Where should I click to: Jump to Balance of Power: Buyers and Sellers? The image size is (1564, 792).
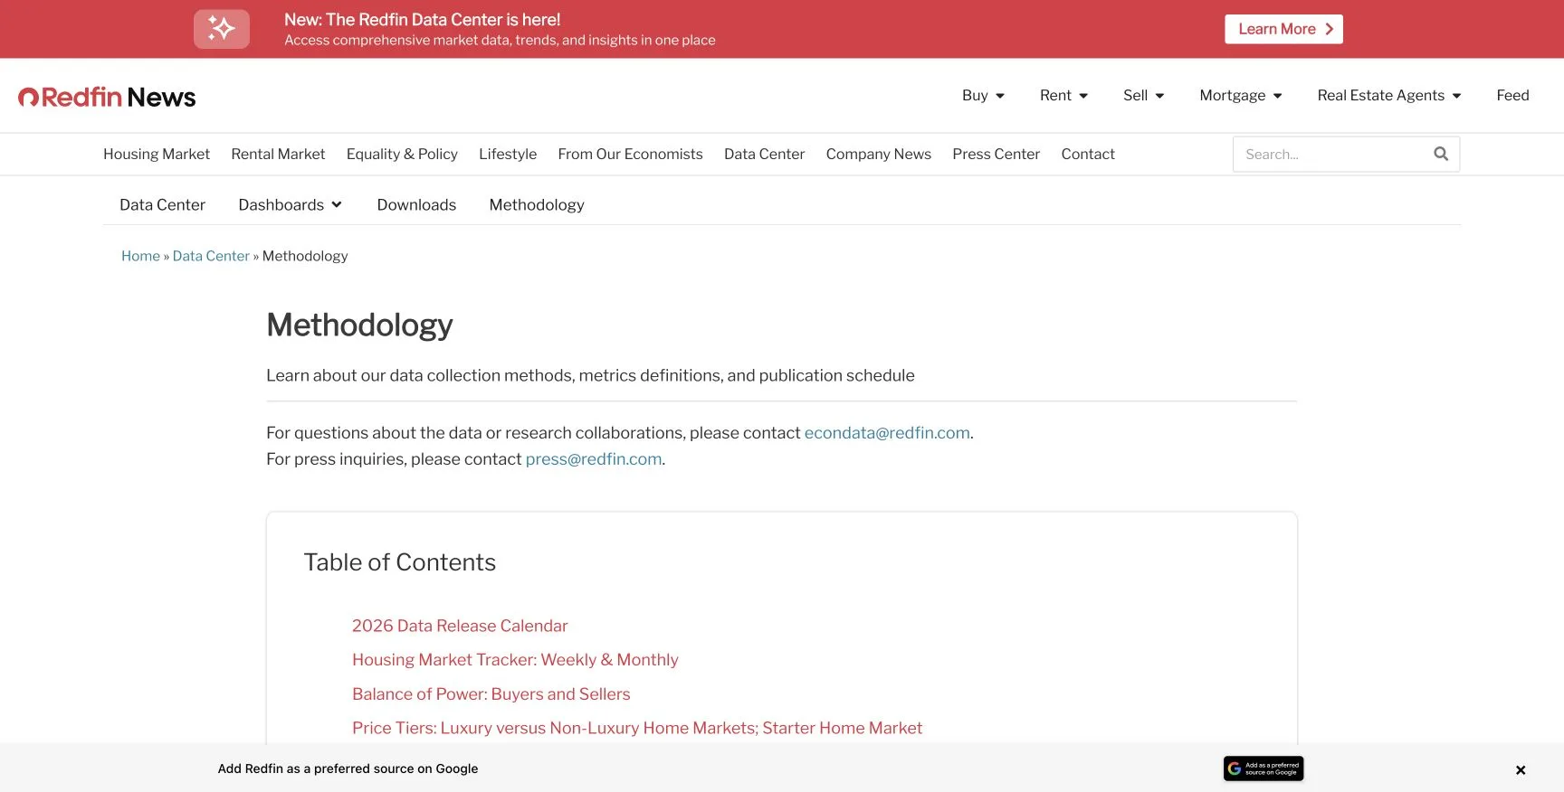491,693
